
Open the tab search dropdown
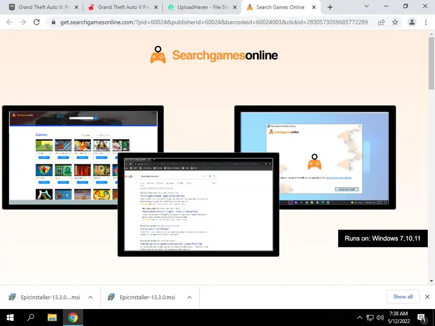(367, 6)
